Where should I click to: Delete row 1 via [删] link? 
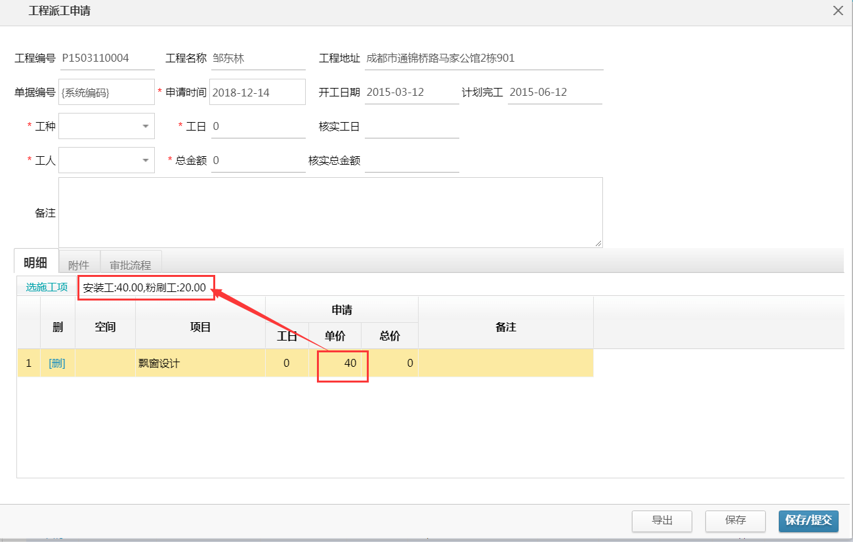point(57,363)
